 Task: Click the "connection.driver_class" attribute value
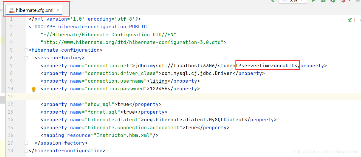point(122,73)
